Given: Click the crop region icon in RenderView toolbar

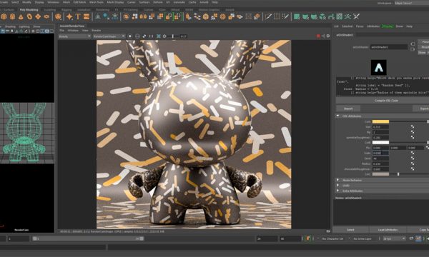Looking at the screenshot, I should click(x=159, y=36).
